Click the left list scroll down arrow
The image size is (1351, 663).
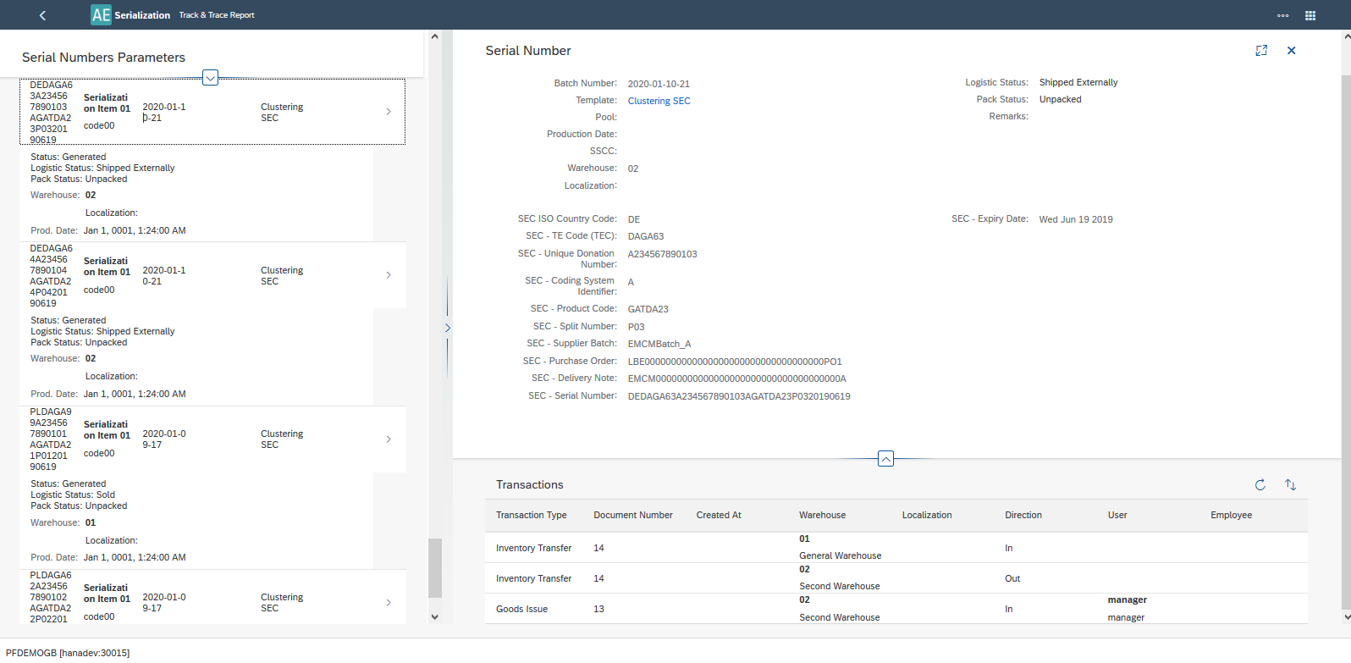pos(434,617)
